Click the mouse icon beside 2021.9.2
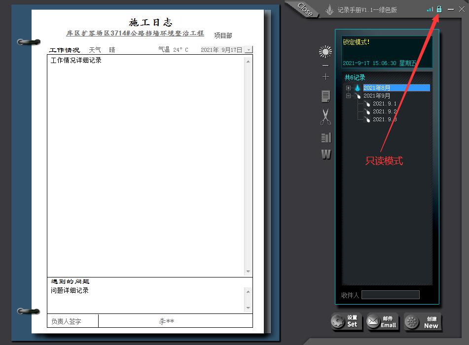The height and width of the screenshot is (345, 469). pyautogui.click(x=367, y=111)
